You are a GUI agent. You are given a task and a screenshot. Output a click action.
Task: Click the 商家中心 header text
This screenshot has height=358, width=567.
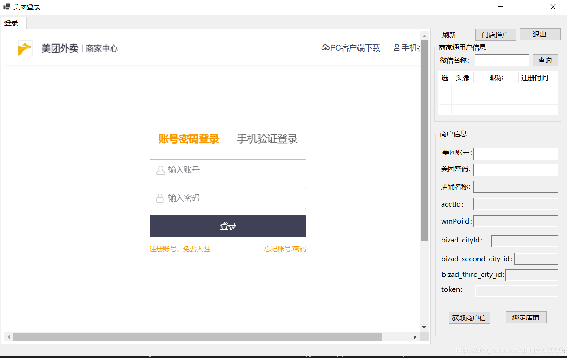pos(102,48)
